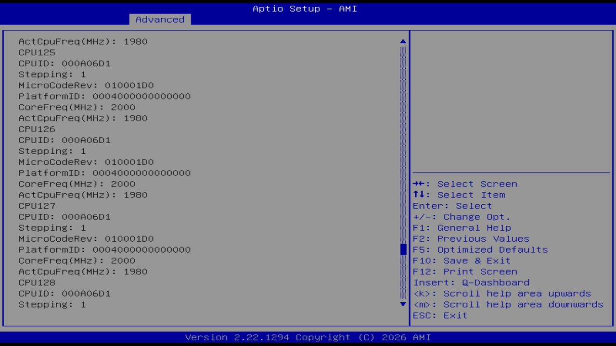Click the scrollbar down arrow
This screenshot has height=346, width=616.
(402, 304)
